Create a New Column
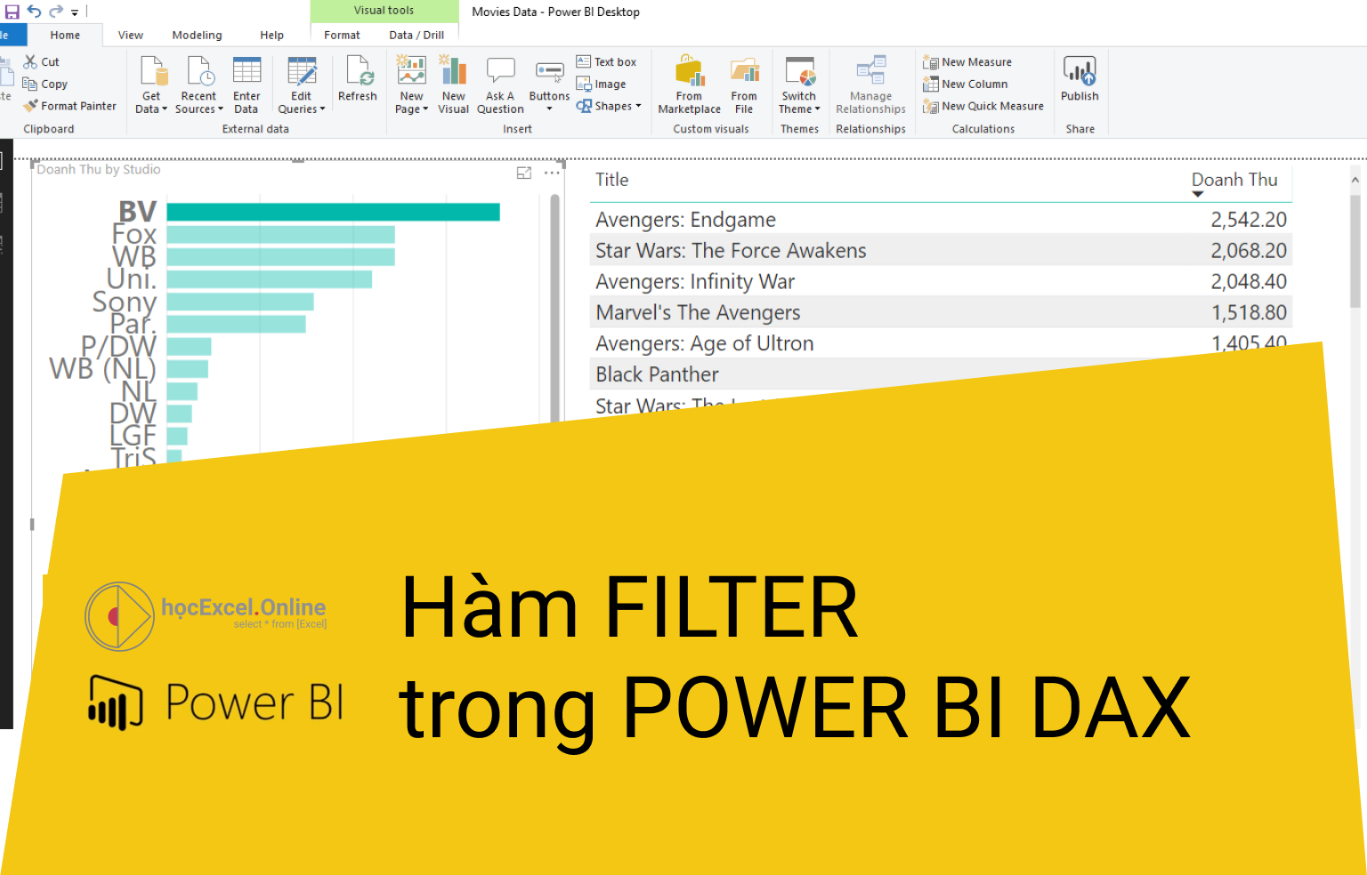Viewport: 1367px width, 875px height. [966, 84]
